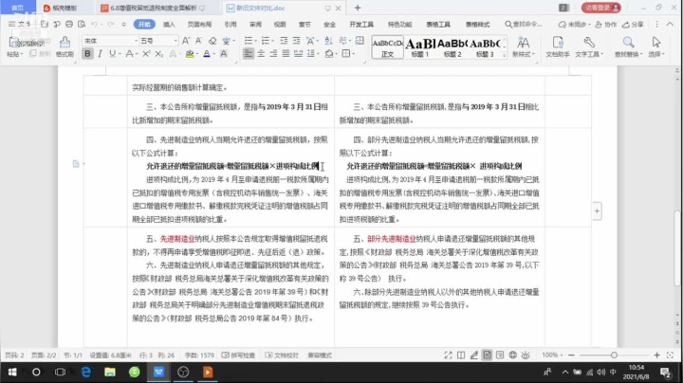Switch to the View (视图) tab
The height and width of the screenshot is (383, 683).
280,25
